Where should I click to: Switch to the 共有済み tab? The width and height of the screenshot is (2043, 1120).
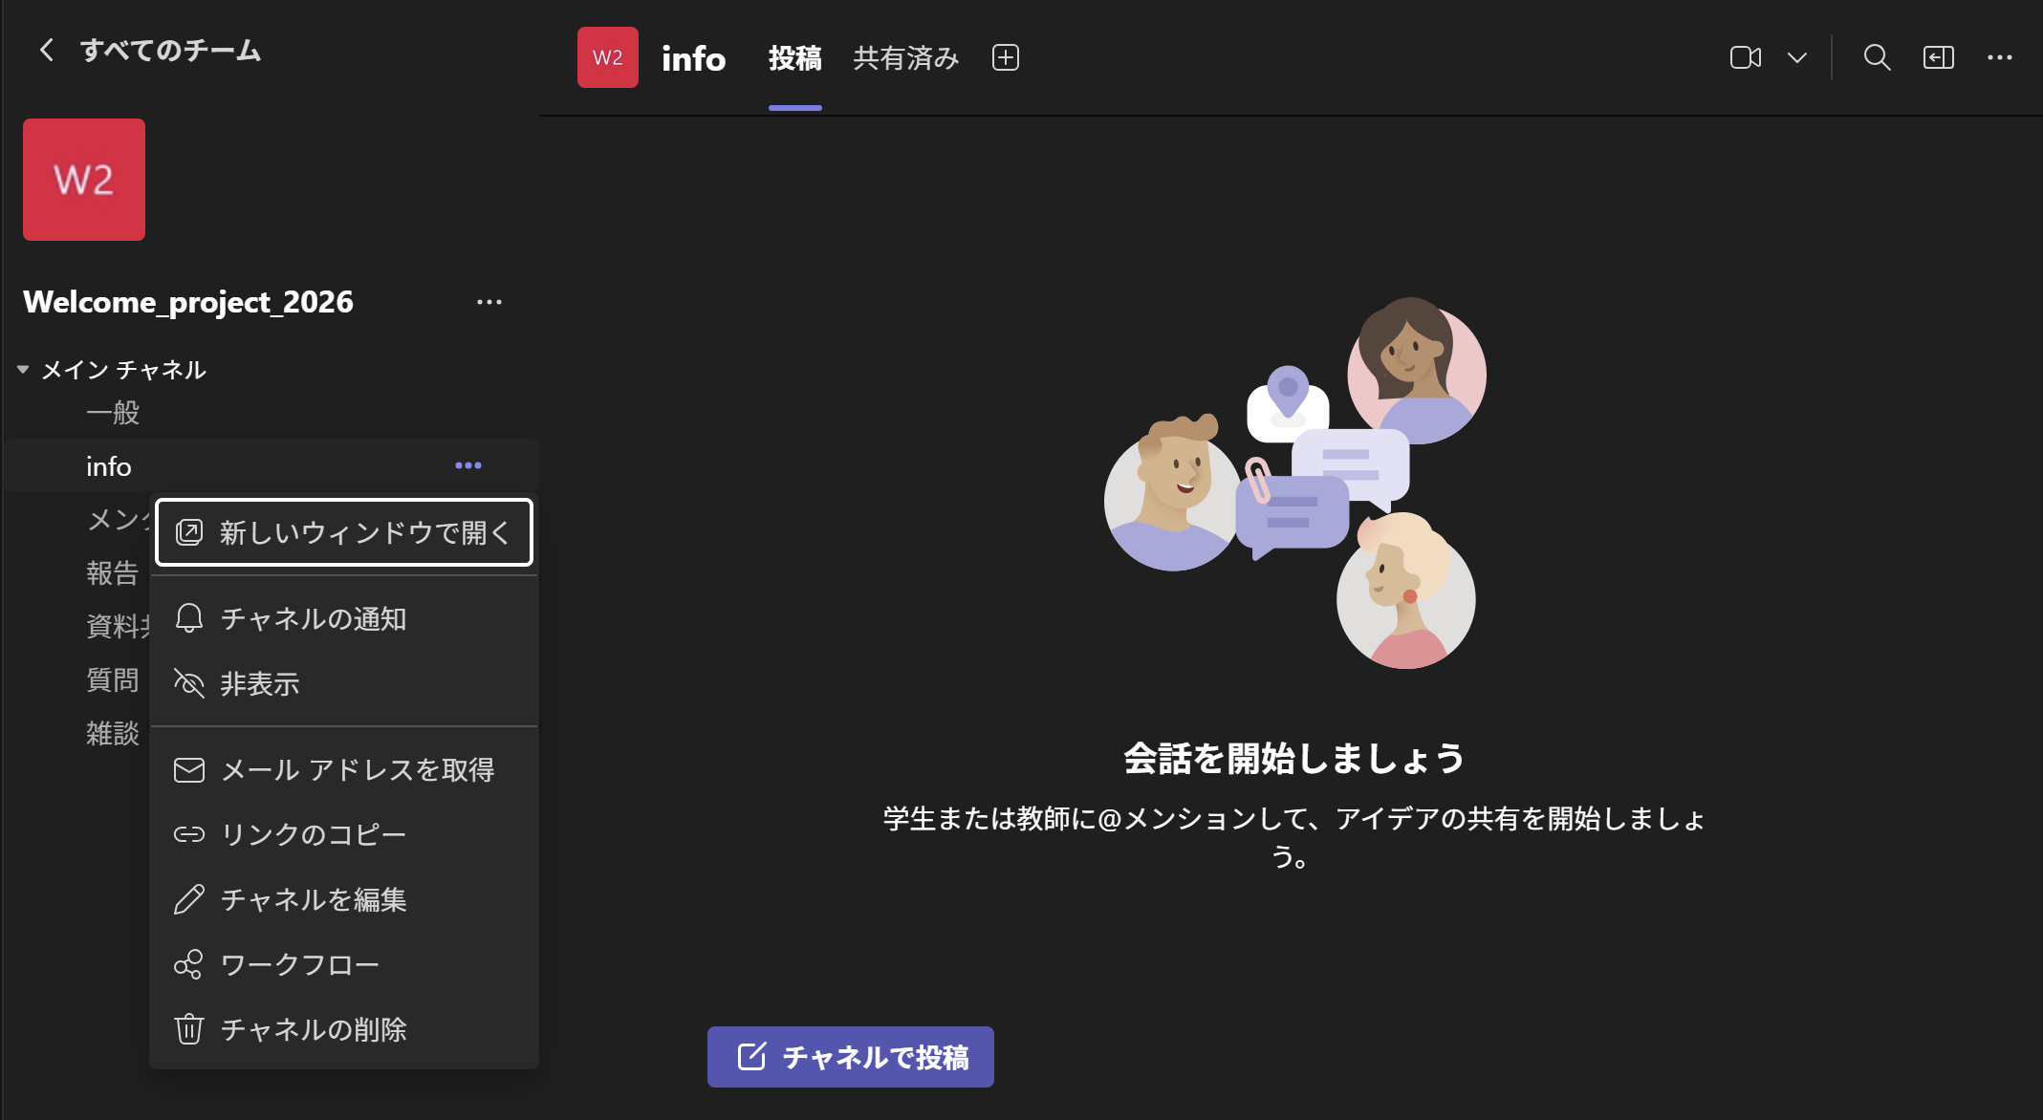(904, 57)
